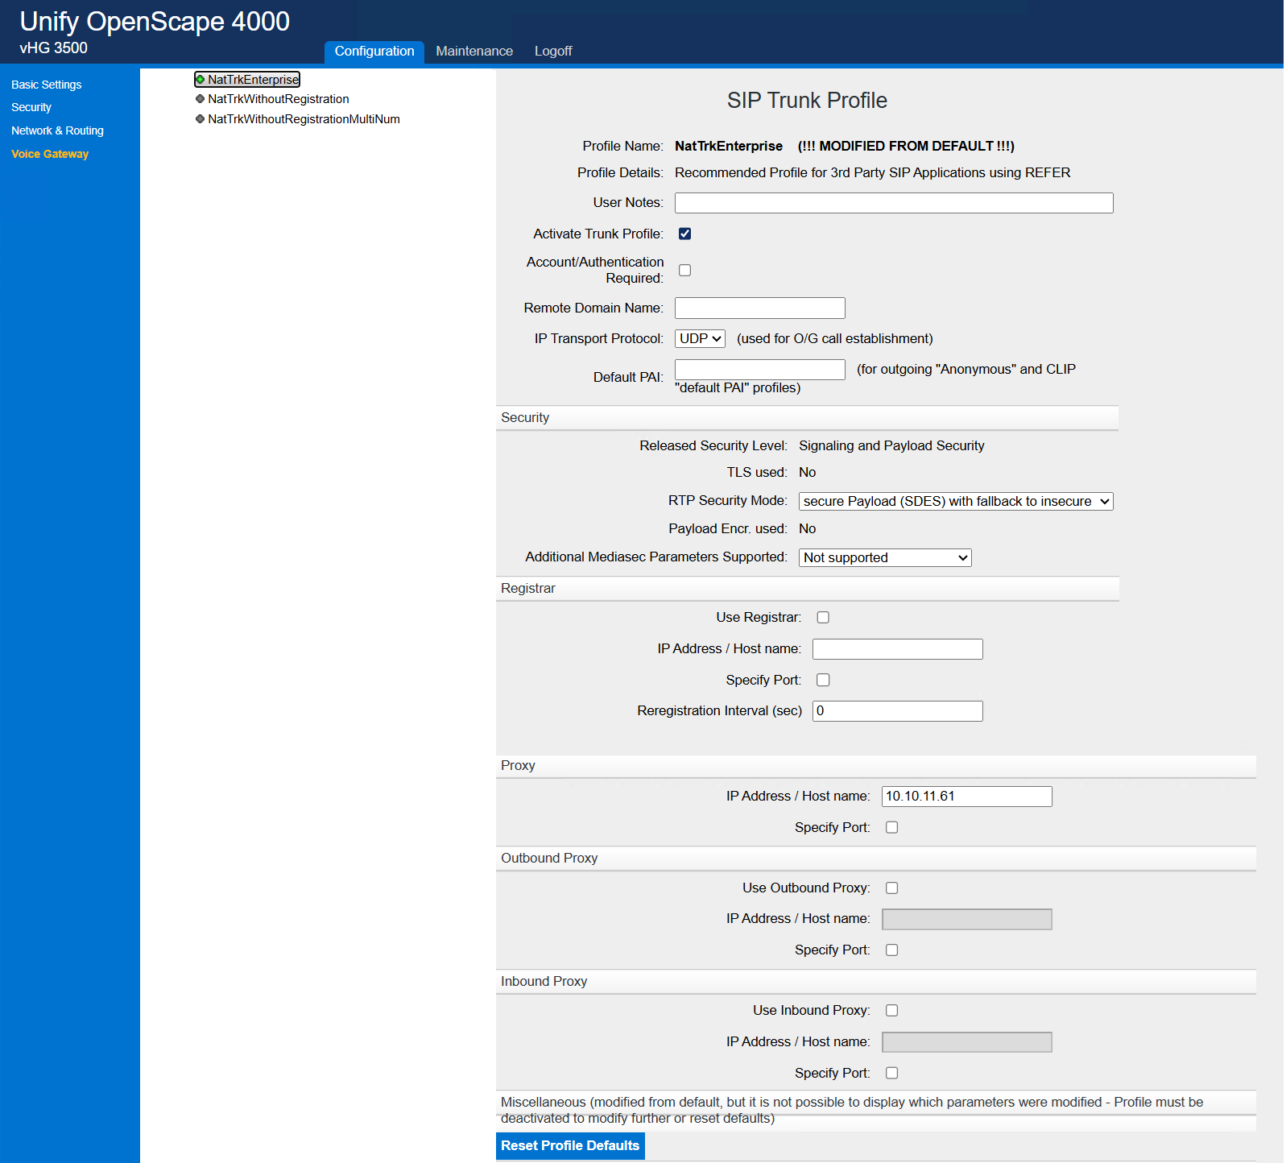This screenshot has height=1163, width=1286.
Task: Click the Proxy section header
Action: coord(876,766)
